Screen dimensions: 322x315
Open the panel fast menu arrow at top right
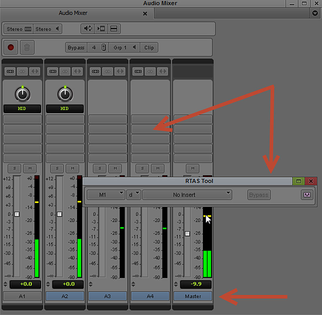click(x=315, y=13)
